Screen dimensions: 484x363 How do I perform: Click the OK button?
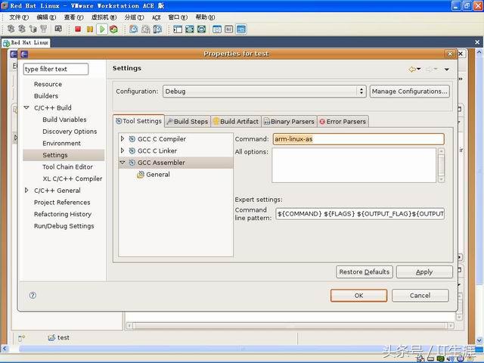[x=358, y=296]
